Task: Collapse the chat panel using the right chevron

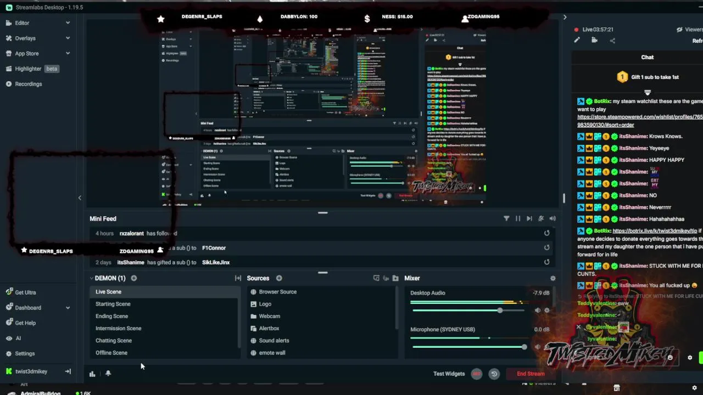Action: coord(565,18)
